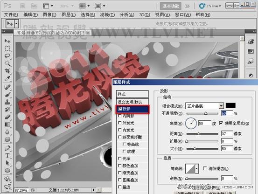Enable the 斜面和浮雕 checkbox
Screen dimensions: 258x194
coord(120,137)
